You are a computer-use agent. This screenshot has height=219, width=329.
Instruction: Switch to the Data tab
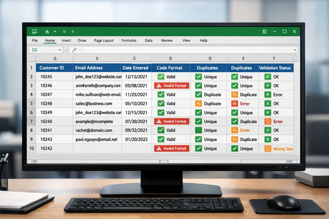coord(149,41)
